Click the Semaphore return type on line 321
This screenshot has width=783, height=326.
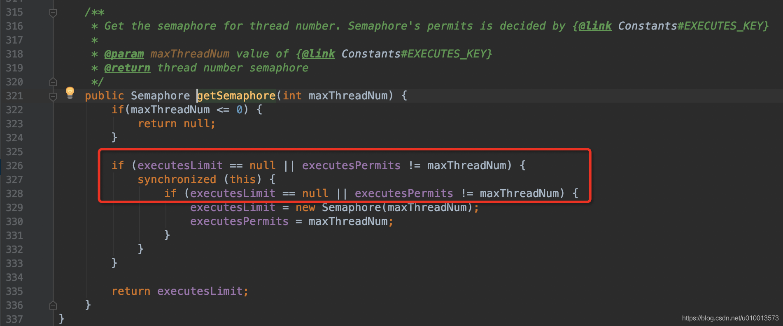(160, 96)
